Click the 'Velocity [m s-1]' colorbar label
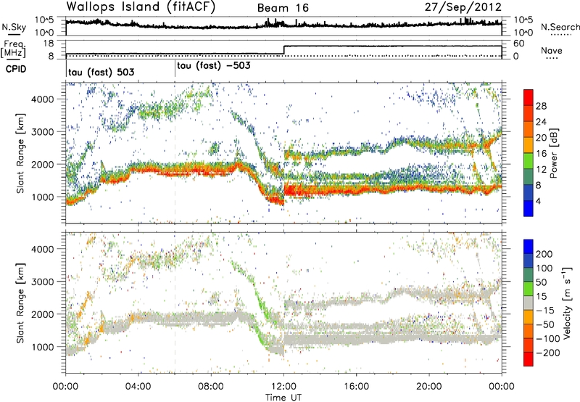Viewport: 580px width, 402px height. [x=567, y=303]
